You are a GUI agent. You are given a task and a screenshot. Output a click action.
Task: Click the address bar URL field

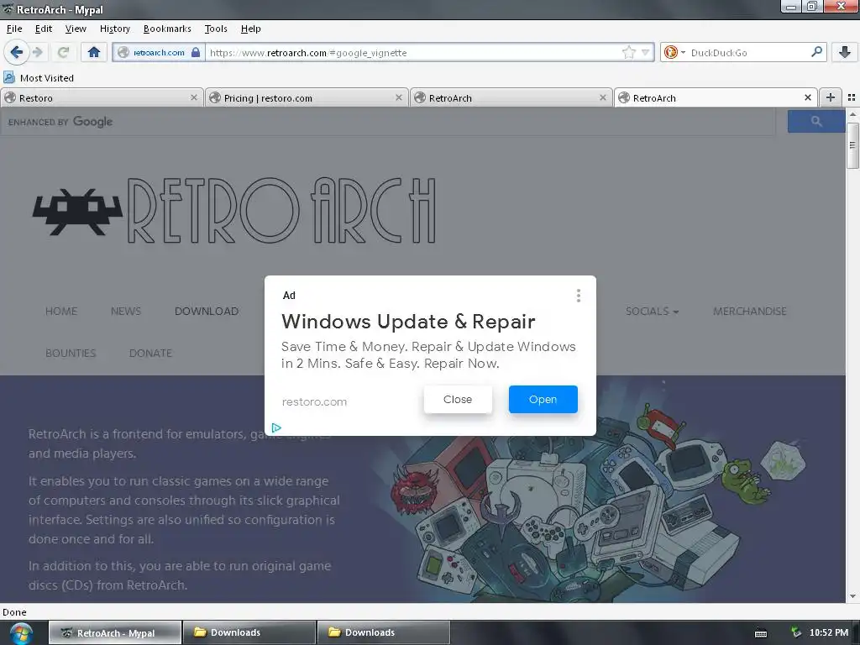413,53
